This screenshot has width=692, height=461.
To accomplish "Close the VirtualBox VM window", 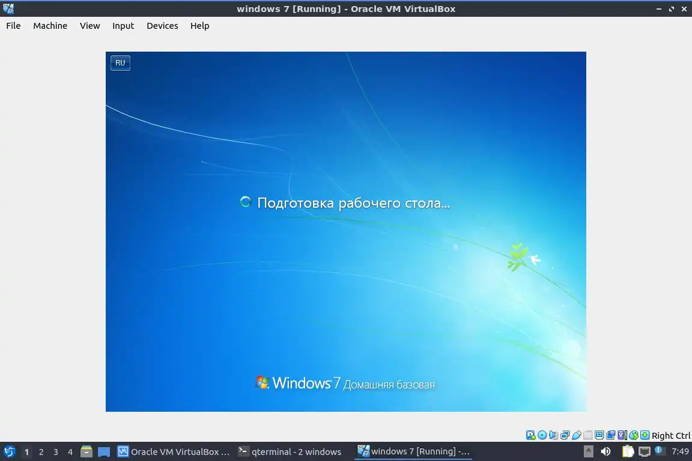I will point(684,9).
